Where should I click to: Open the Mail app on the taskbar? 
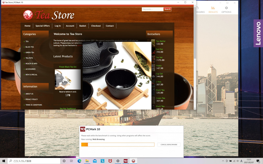(x=95, y=161)
